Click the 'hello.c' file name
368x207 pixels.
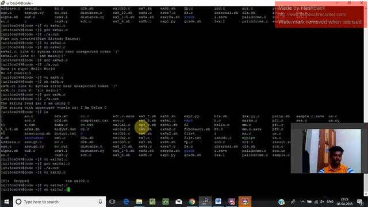223,125
